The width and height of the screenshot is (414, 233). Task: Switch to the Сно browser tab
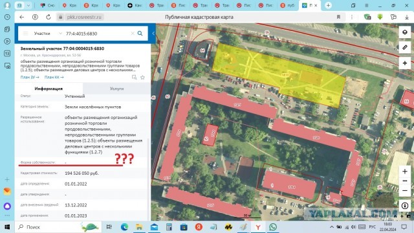tap(47, 5)
